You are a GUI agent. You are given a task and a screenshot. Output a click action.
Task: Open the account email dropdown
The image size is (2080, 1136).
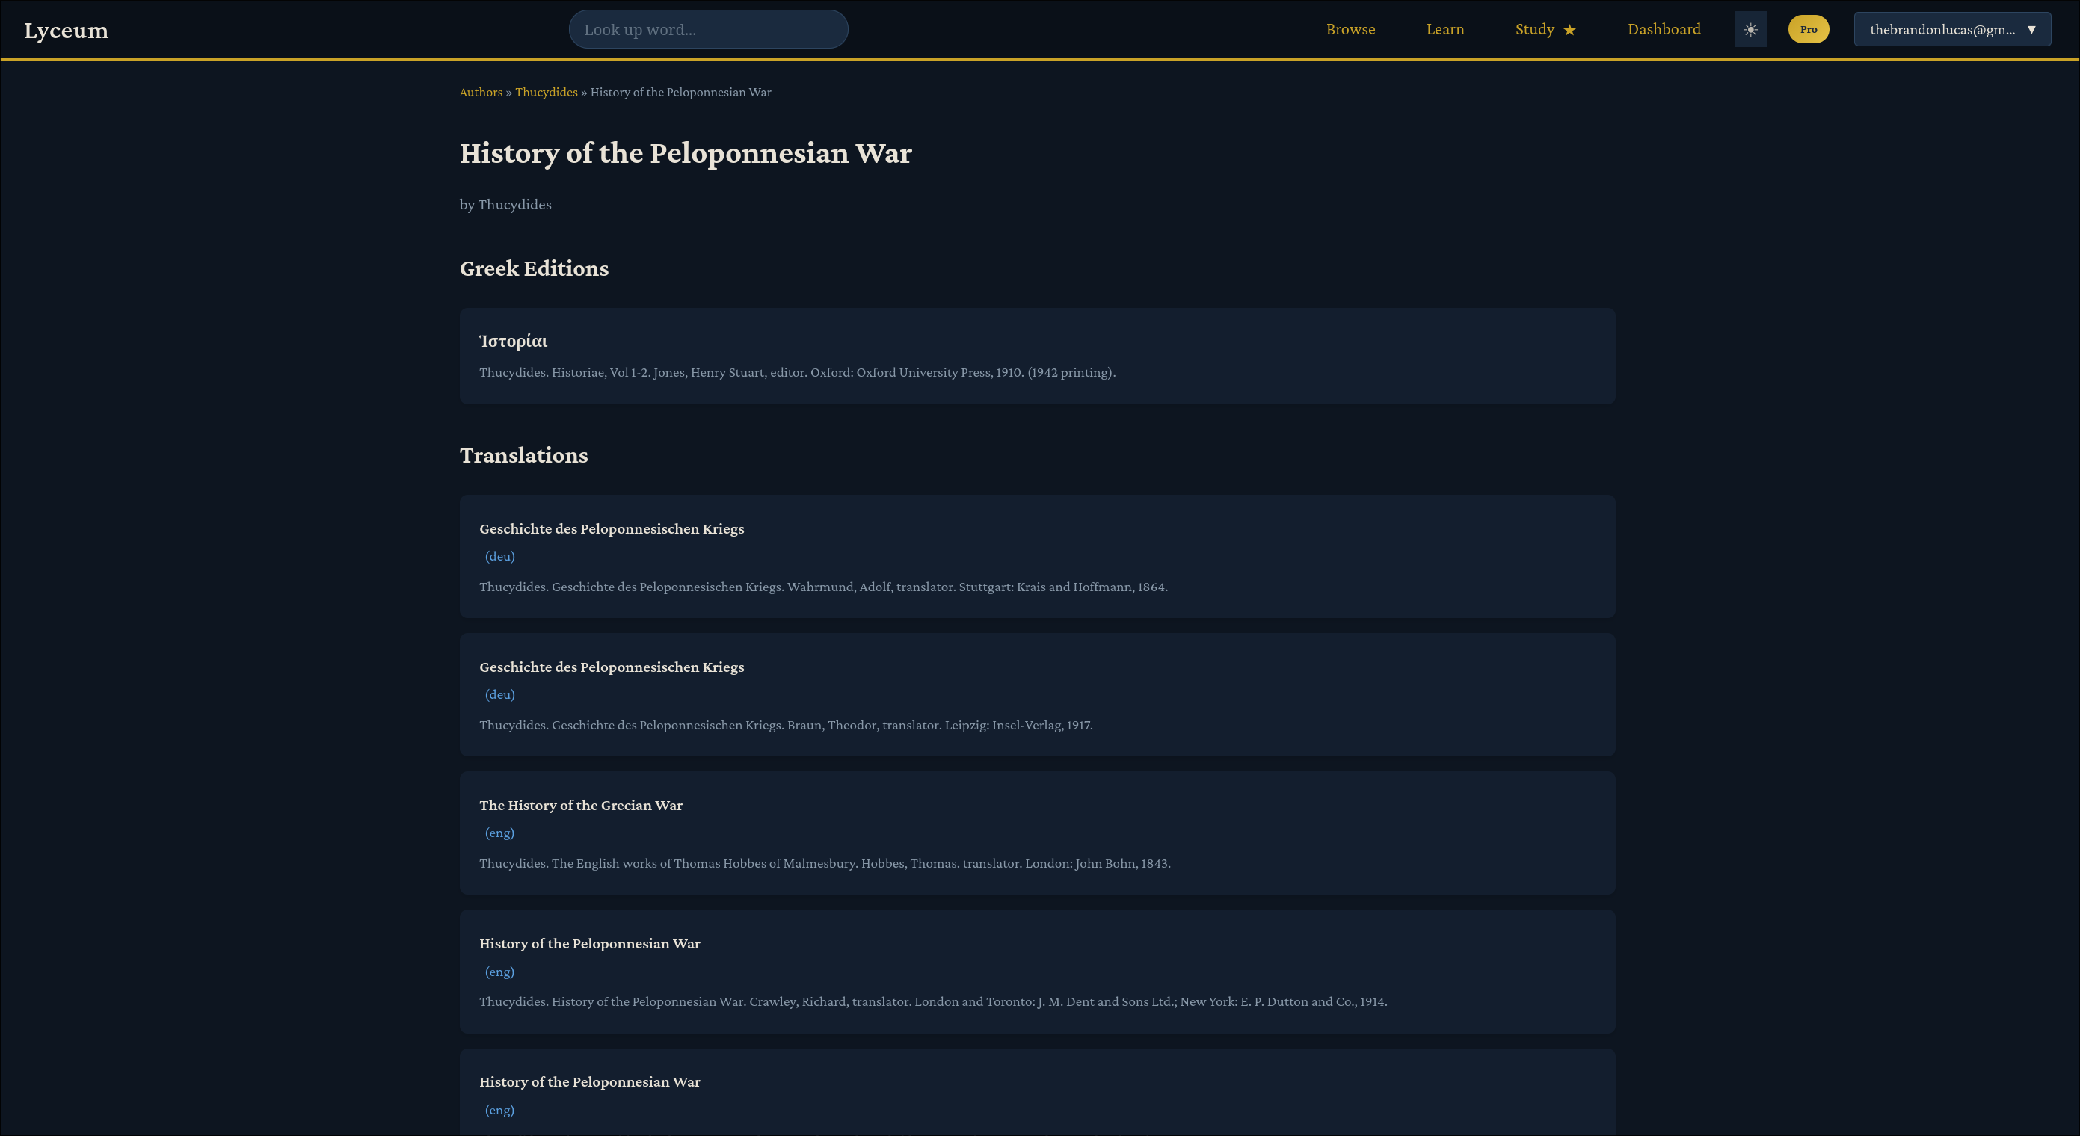click(x=1951, y=30)
